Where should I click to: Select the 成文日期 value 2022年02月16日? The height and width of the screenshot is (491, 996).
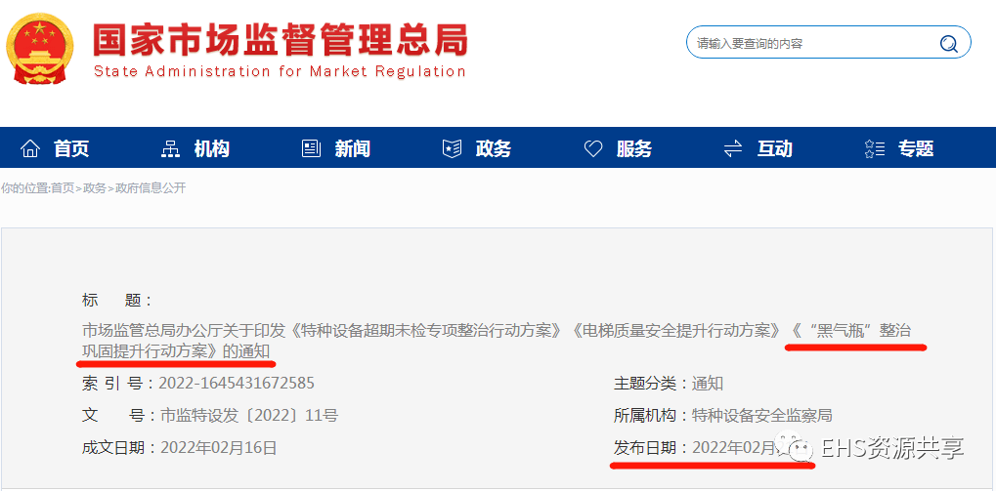pyautogui.click(x=219, y=447)
